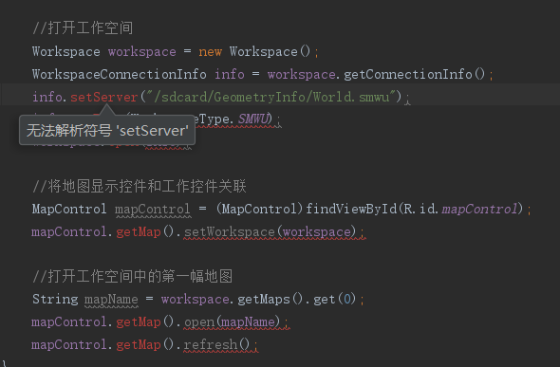
Task: Click the 'new' keyword in the Workspace declaration
Action: click(210, 52)
